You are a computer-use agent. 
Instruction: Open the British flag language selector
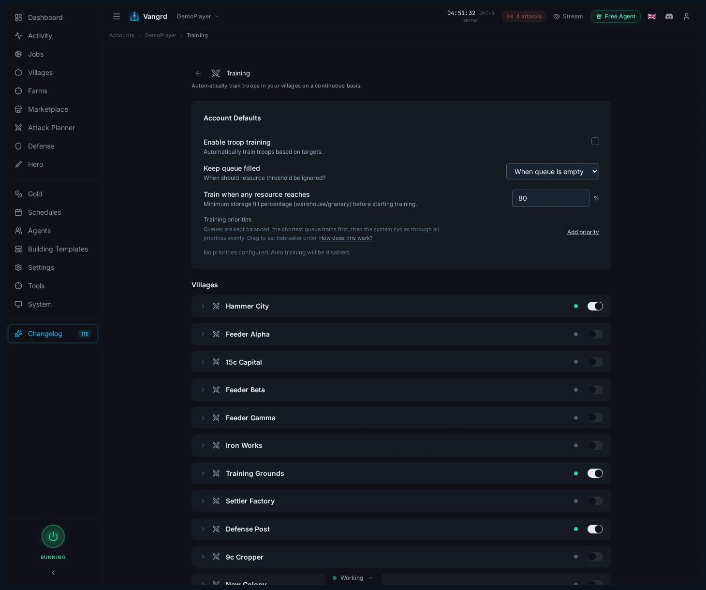point(652,16)
